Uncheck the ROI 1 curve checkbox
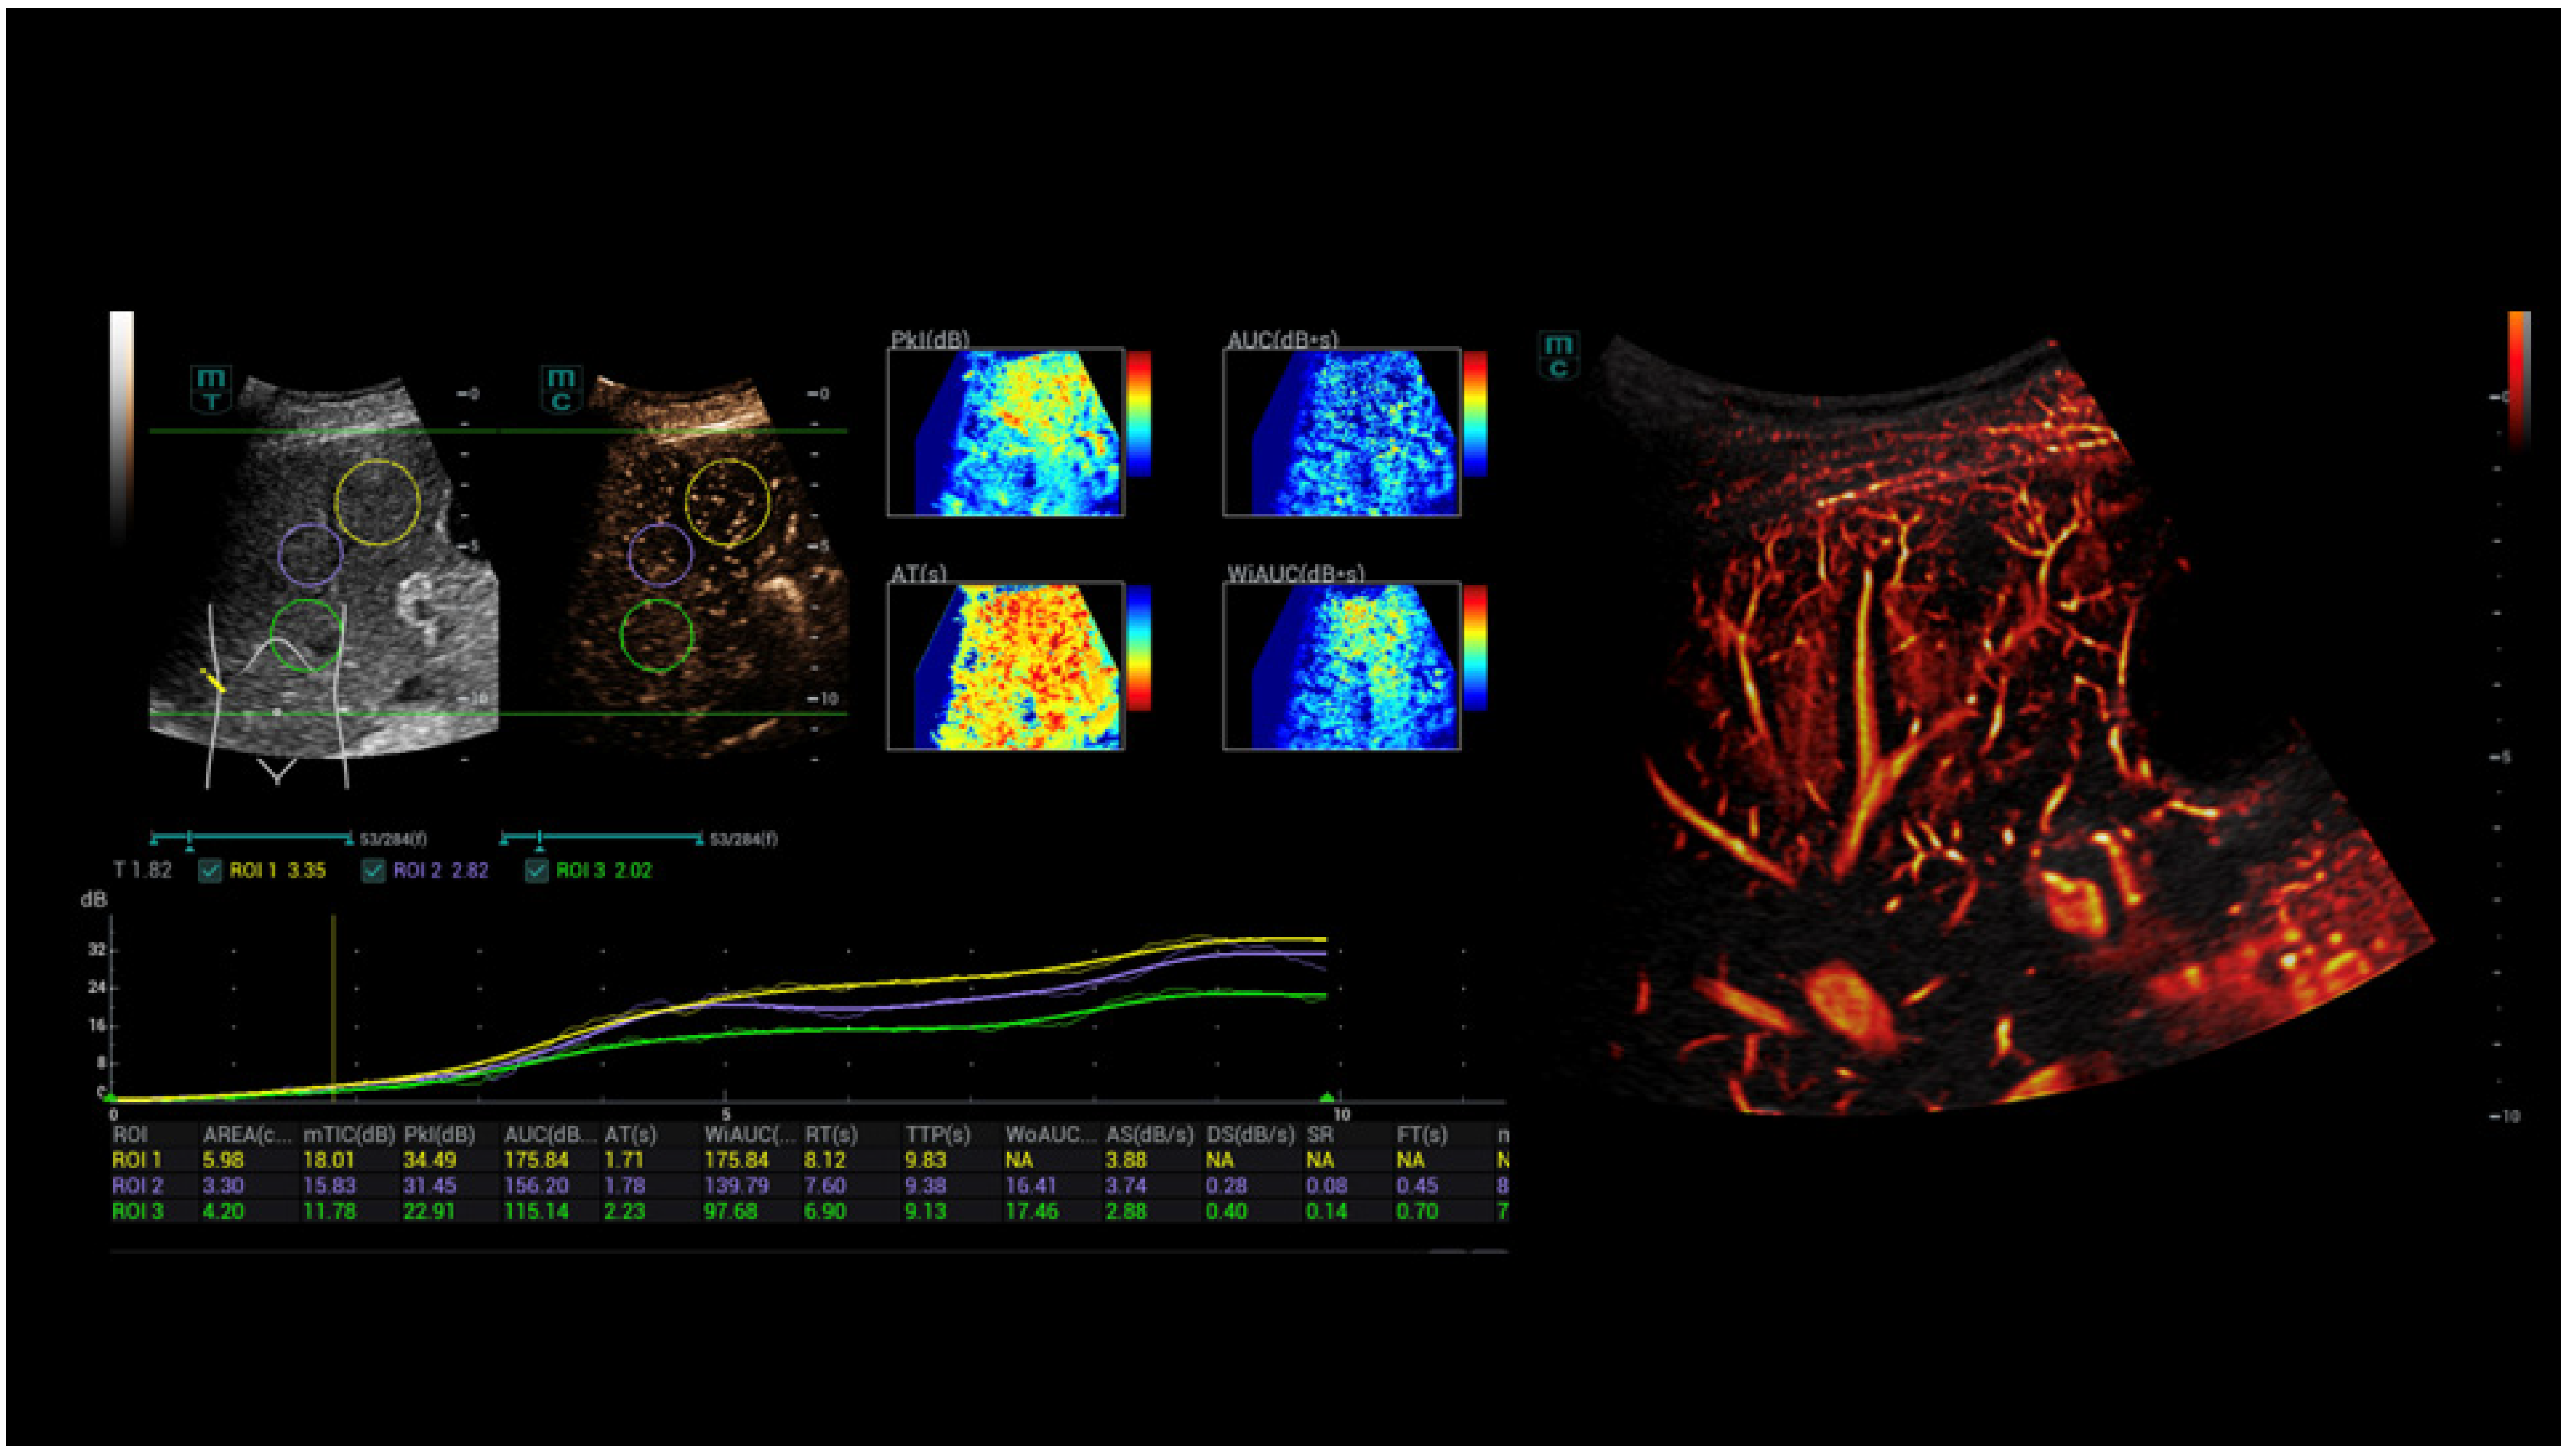The height and width of the screenshot is (1456, 2569). coord(210,871)
